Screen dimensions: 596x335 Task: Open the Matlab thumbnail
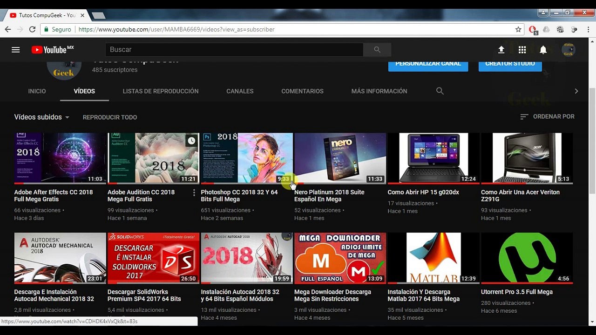(433, 258)
